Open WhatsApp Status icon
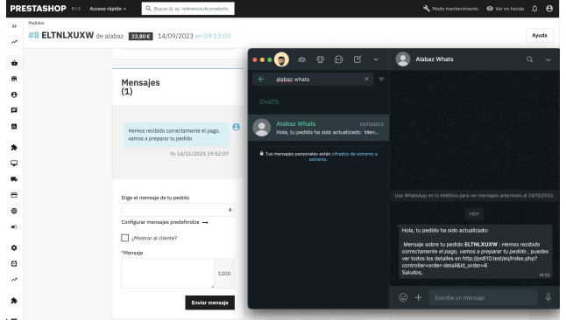 (320, 59)
